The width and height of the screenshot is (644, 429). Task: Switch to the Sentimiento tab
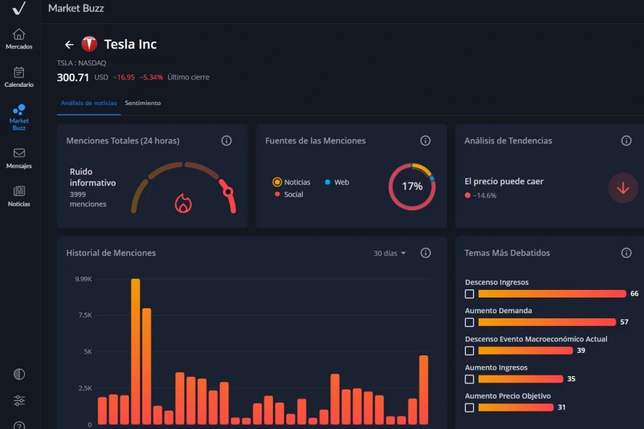tap(143, 103)
